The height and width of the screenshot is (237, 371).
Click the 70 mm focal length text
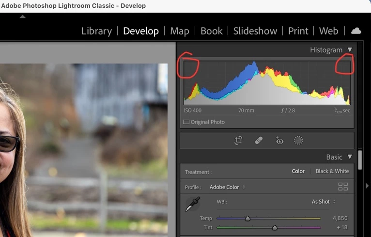point(246,111)
